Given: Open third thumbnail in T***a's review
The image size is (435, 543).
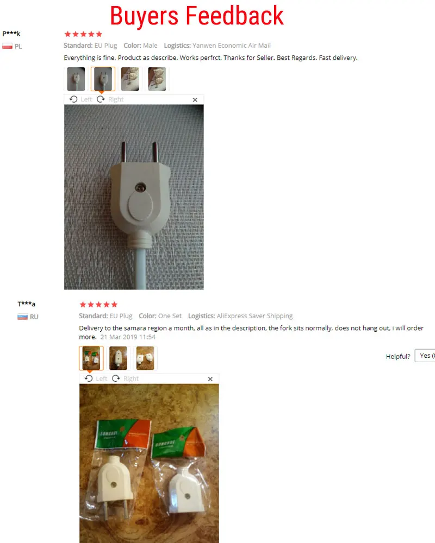Looking at the screenshot, I should point(145,358).
